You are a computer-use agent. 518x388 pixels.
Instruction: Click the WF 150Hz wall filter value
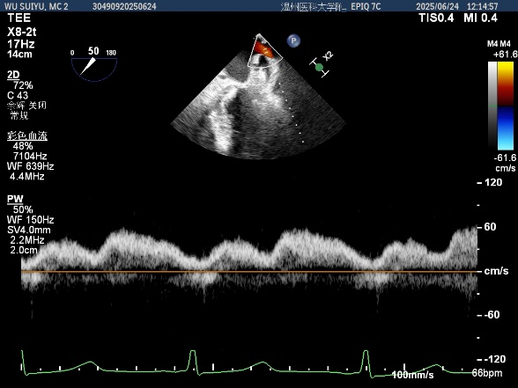(x=30, y=220)
